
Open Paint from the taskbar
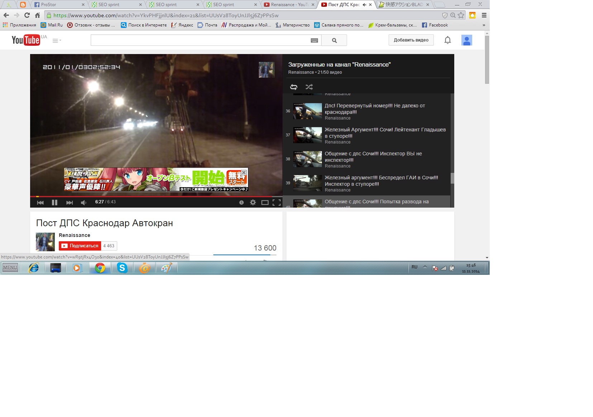pos(166,268)
